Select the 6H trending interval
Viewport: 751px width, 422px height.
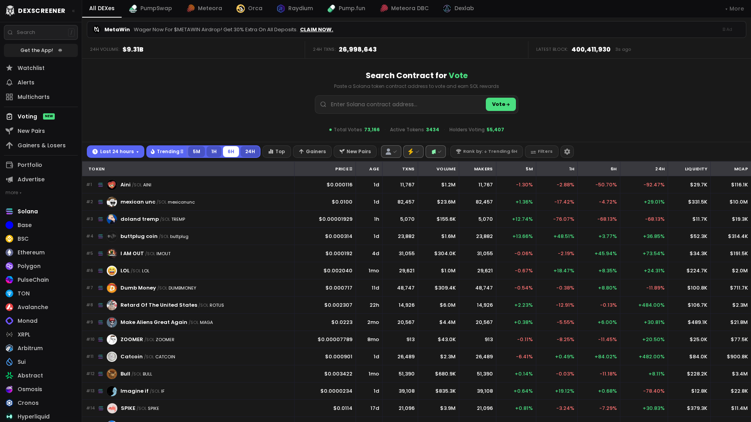click(x=231, y=152)
